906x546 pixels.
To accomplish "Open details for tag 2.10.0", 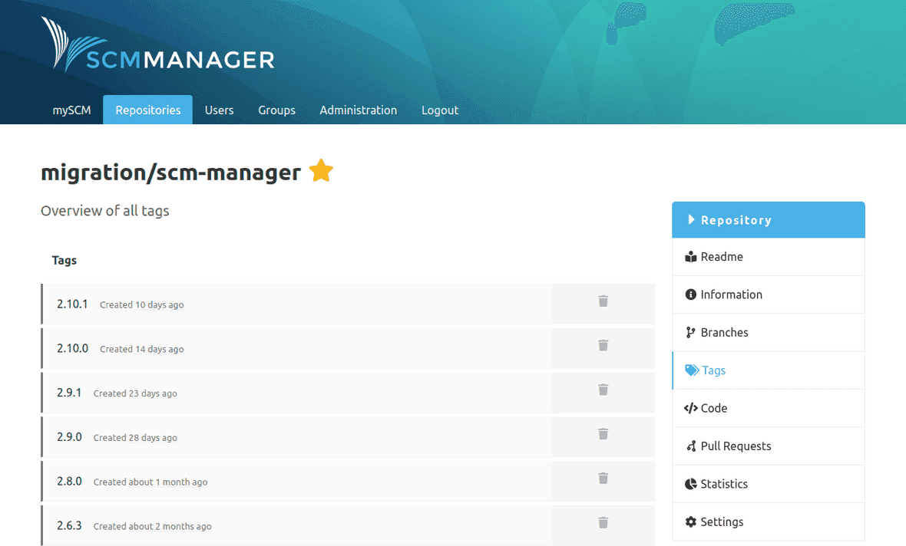I will (x=72, y=347).
